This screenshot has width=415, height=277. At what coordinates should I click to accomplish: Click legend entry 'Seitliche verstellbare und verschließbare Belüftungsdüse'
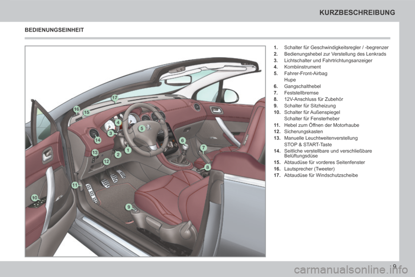point(328,153)
